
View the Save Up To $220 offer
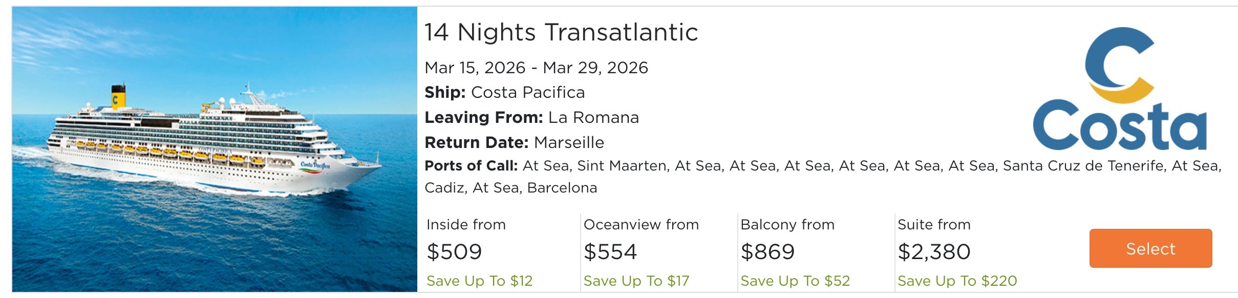[x=957, y=281]
